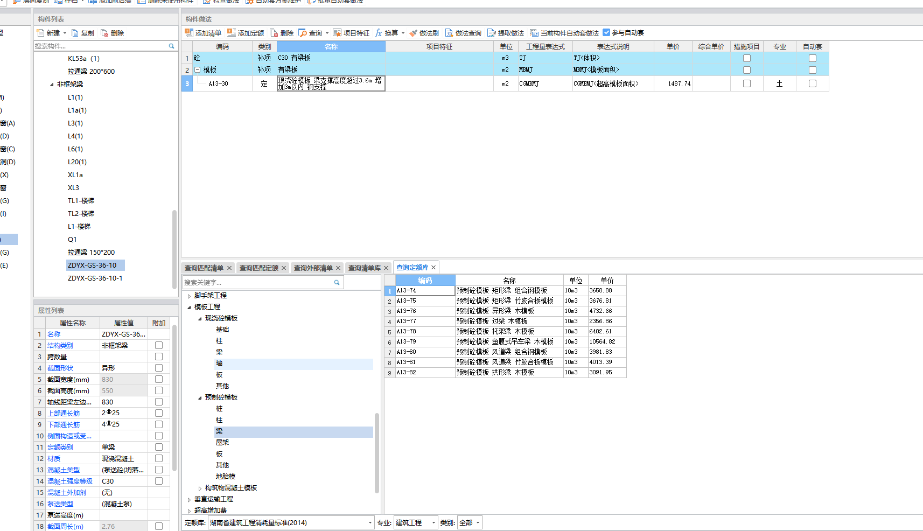This screenshot has width=923, height=531.
Task: Switch to the 查询外部清单 tab
Action: [x=313, y=268]
